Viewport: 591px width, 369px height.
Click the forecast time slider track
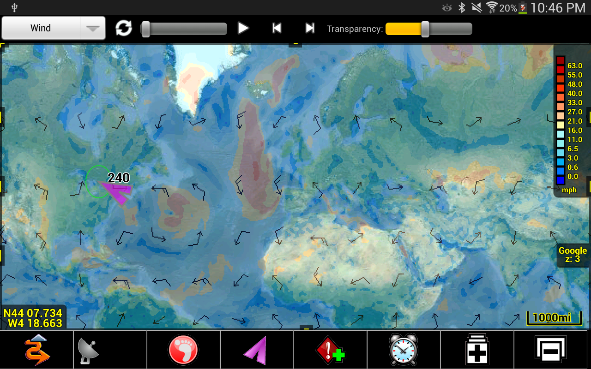[x=184, y=29]
